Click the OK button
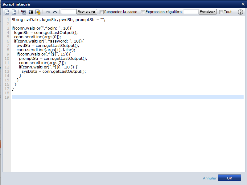This screenshot has width=247, height=185. pos(229,178)
